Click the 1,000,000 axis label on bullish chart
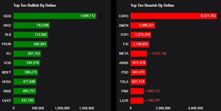 [62, 108]
